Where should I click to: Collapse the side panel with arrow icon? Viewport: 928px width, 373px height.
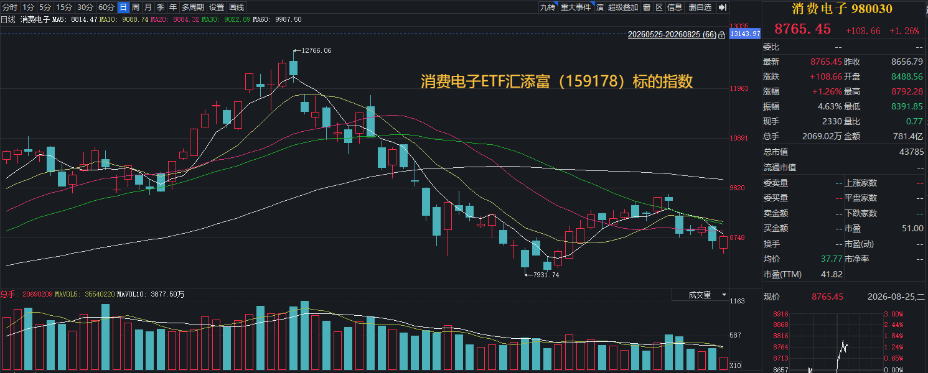coord(722,7)
